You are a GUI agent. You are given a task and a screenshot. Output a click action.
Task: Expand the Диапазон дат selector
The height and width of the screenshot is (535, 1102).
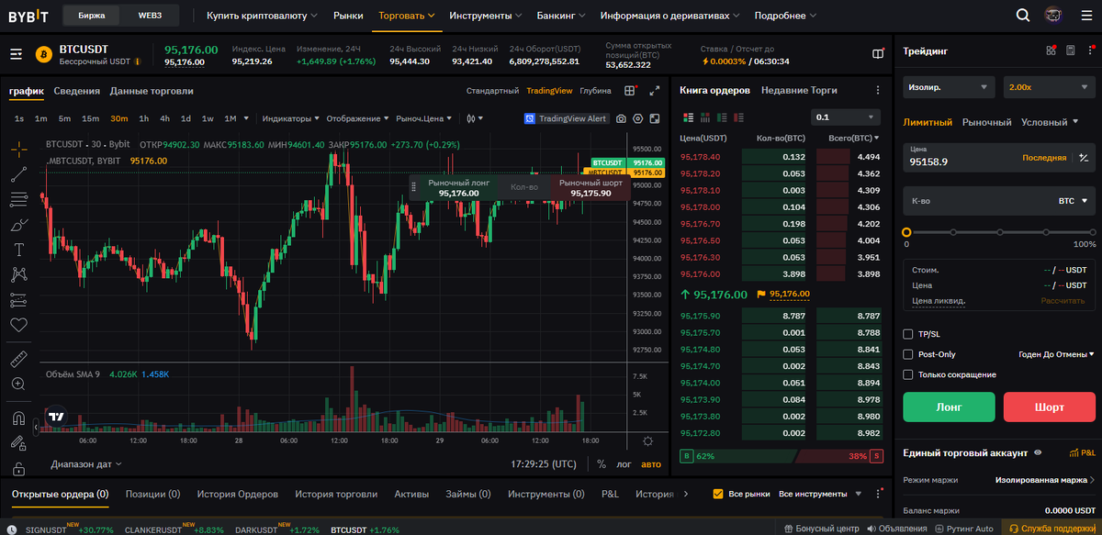[85, 464]
